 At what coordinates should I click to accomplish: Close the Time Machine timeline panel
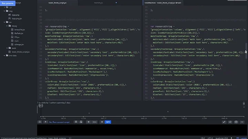tap(244, 104)
